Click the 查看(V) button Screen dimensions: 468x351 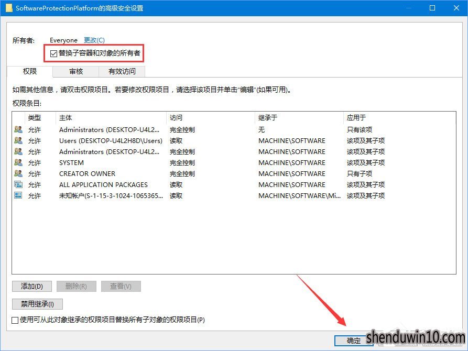click(121, 286)
